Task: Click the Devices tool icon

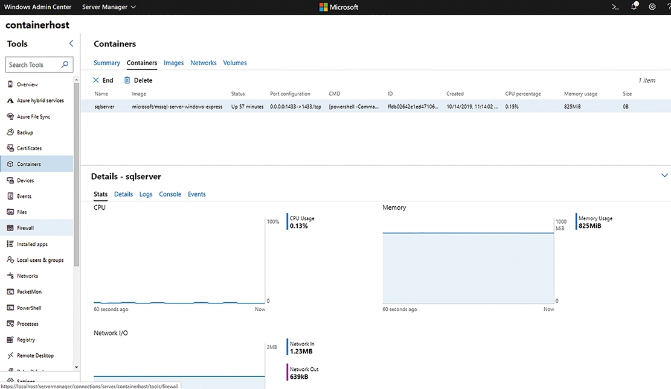Action: click(10, 180)
